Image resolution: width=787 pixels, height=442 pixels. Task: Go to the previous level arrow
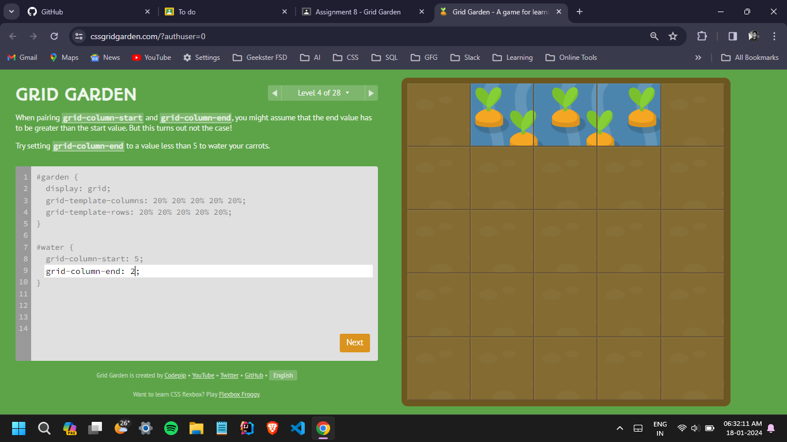tap(274, 93)
